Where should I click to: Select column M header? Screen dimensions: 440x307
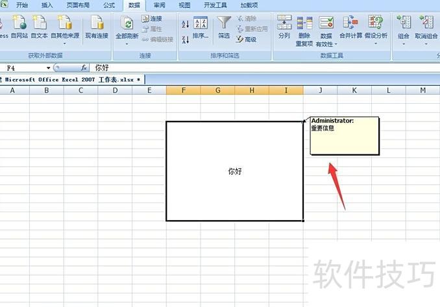tap(423, 90)
